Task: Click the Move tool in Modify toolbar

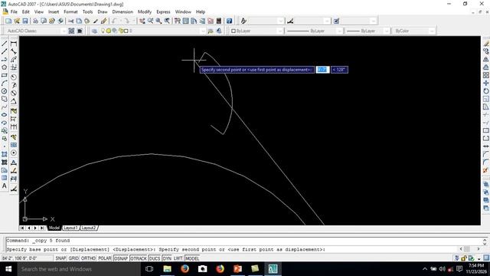Action: [486, 83]
